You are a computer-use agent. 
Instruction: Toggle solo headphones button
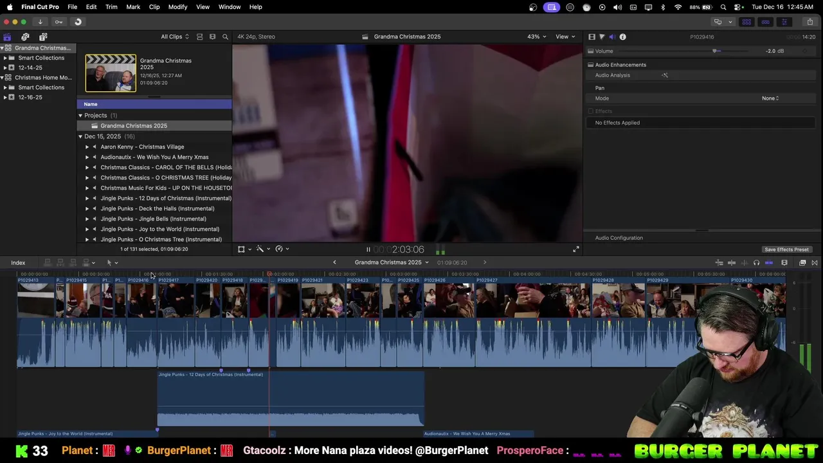(x=756, y=262)
